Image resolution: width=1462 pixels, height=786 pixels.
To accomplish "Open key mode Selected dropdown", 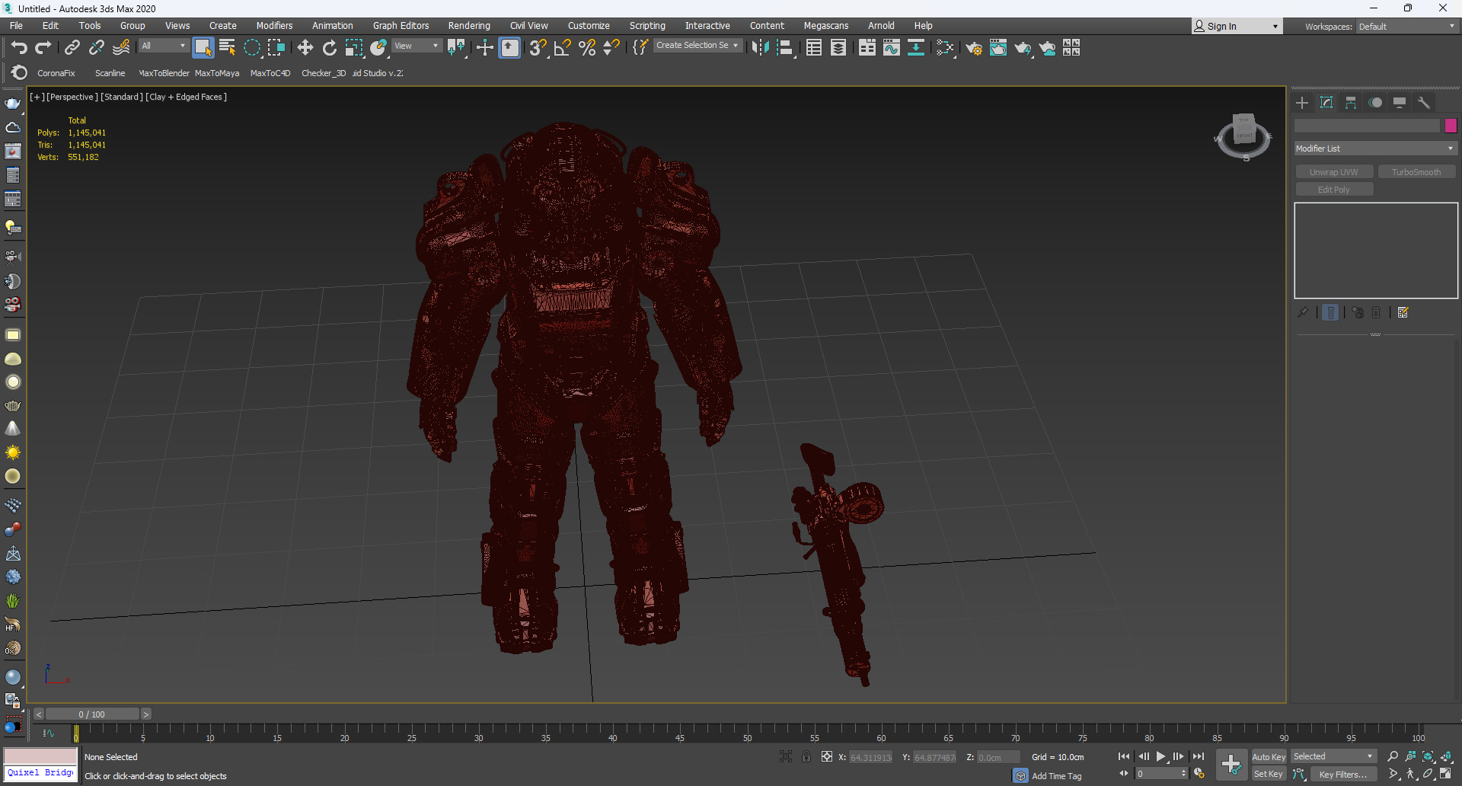I will [x=1333, y=756].
